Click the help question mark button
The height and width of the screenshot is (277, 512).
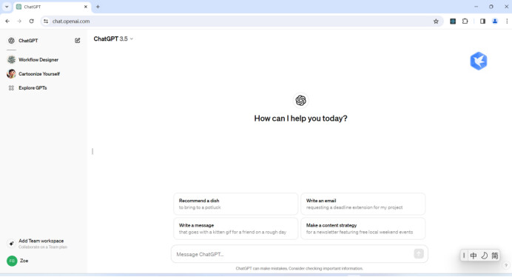pos(506,265)
